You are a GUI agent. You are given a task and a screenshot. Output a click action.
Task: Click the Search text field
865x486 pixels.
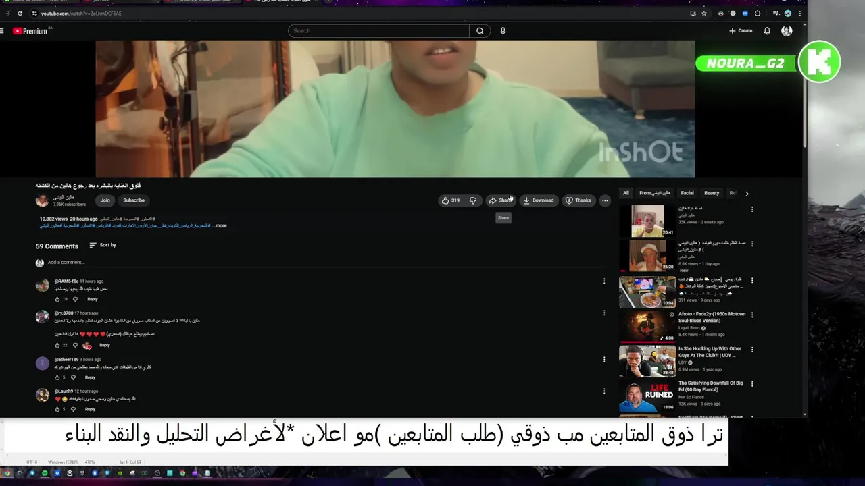(x=378, y=31)
